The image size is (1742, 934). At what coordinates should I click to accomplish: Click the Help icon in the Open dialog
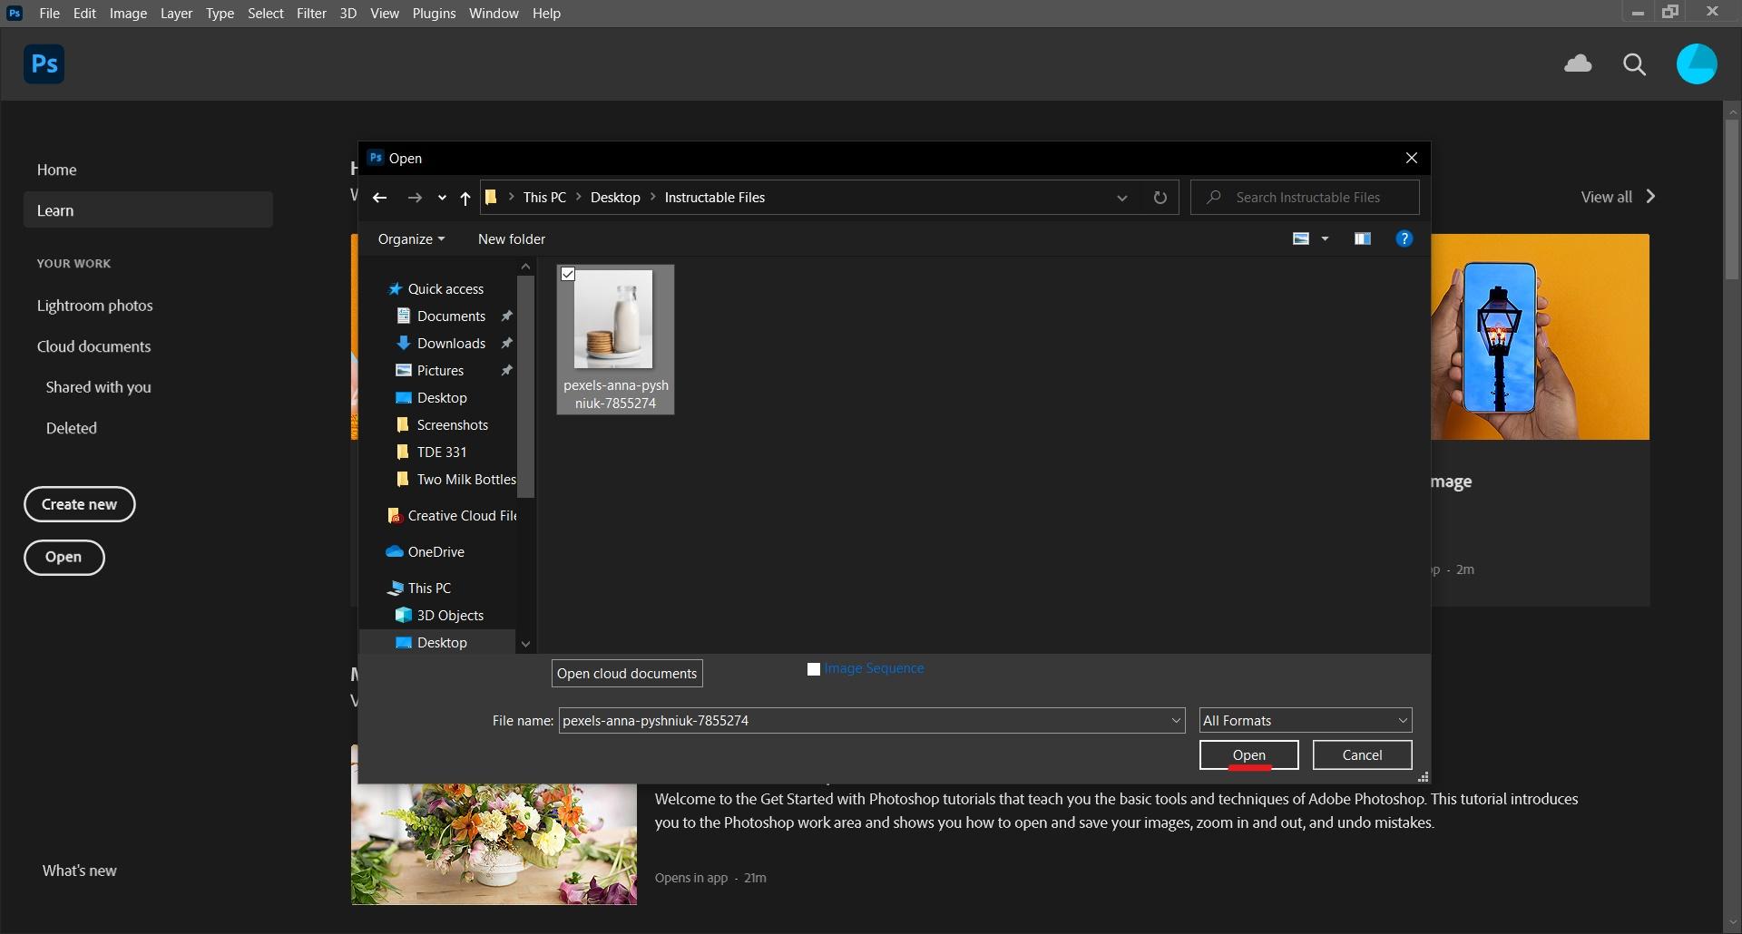pos(1404,238)
